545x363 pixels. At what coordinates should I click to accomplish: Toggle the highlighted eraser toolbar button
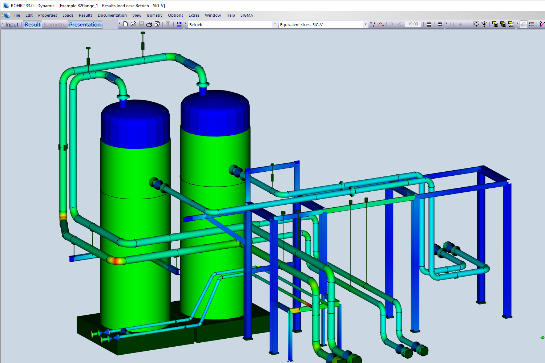tap(523, 24)
